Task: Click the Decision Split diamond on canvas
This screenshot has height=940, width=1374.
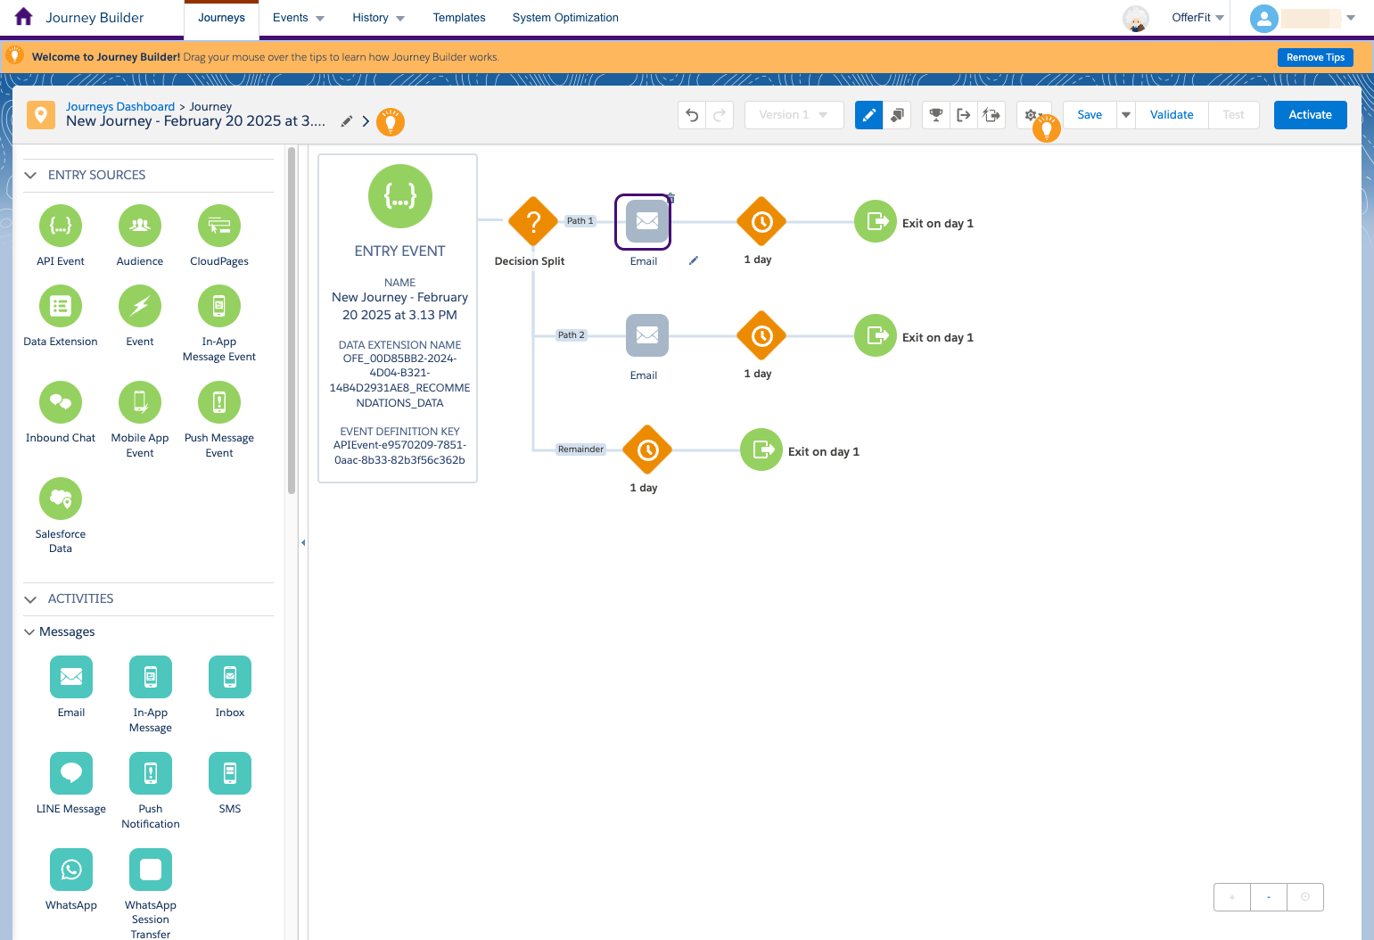Action: [533, 222]
